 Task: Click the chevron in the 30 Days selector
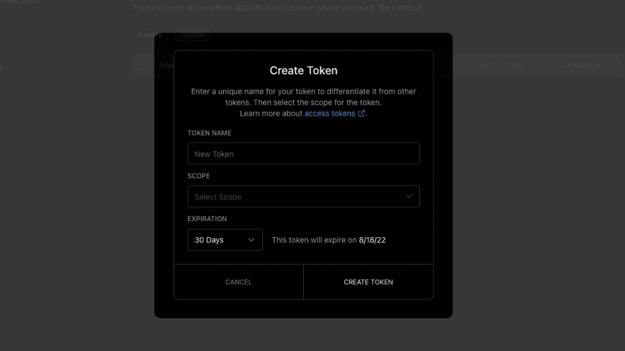click(251, 240)
